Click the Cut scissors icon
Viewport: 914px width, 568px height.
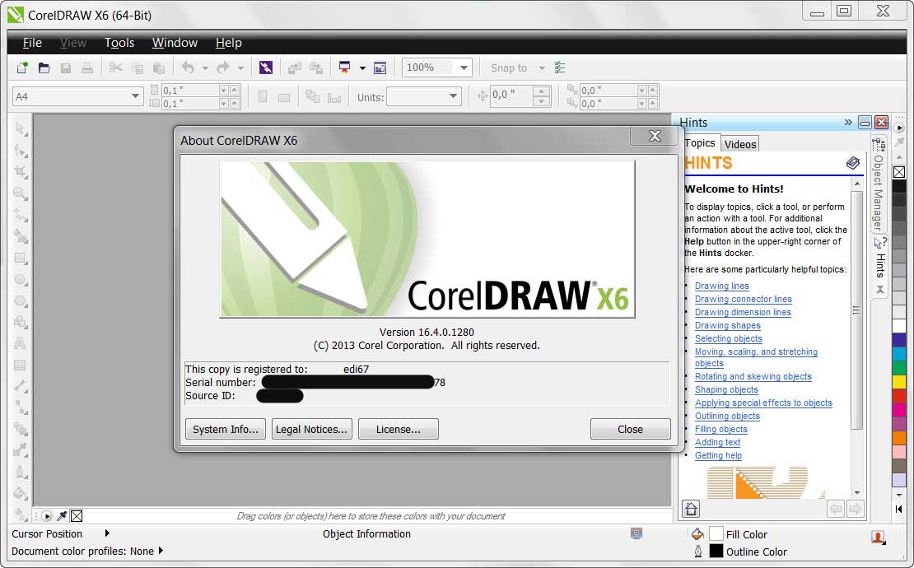tap(115, 68)
